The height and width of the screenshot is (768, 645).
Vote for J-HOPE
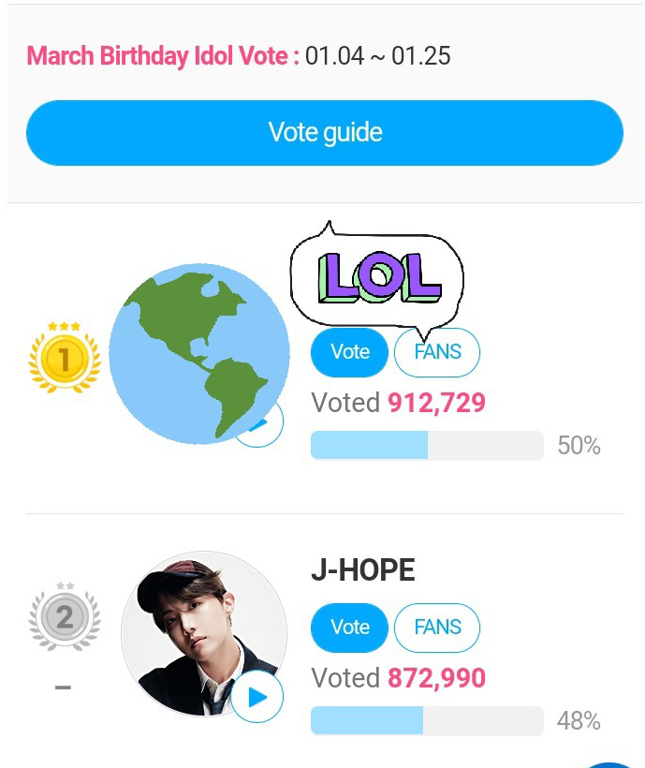pos(349,627)
